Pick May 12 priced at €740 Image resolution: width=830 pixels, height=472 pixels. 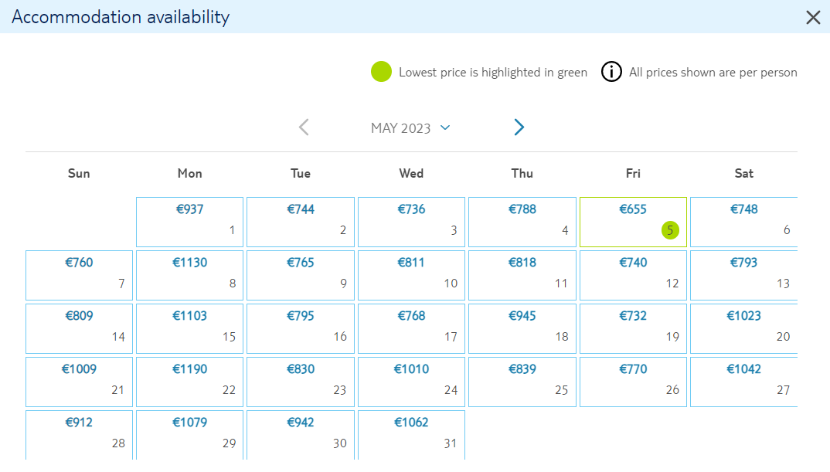tap(633, 275)
